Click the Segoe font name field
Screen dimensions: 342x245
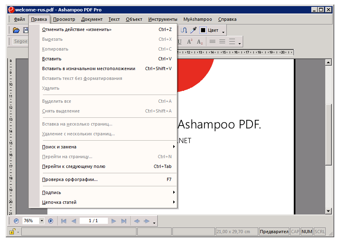click(20, 41)
